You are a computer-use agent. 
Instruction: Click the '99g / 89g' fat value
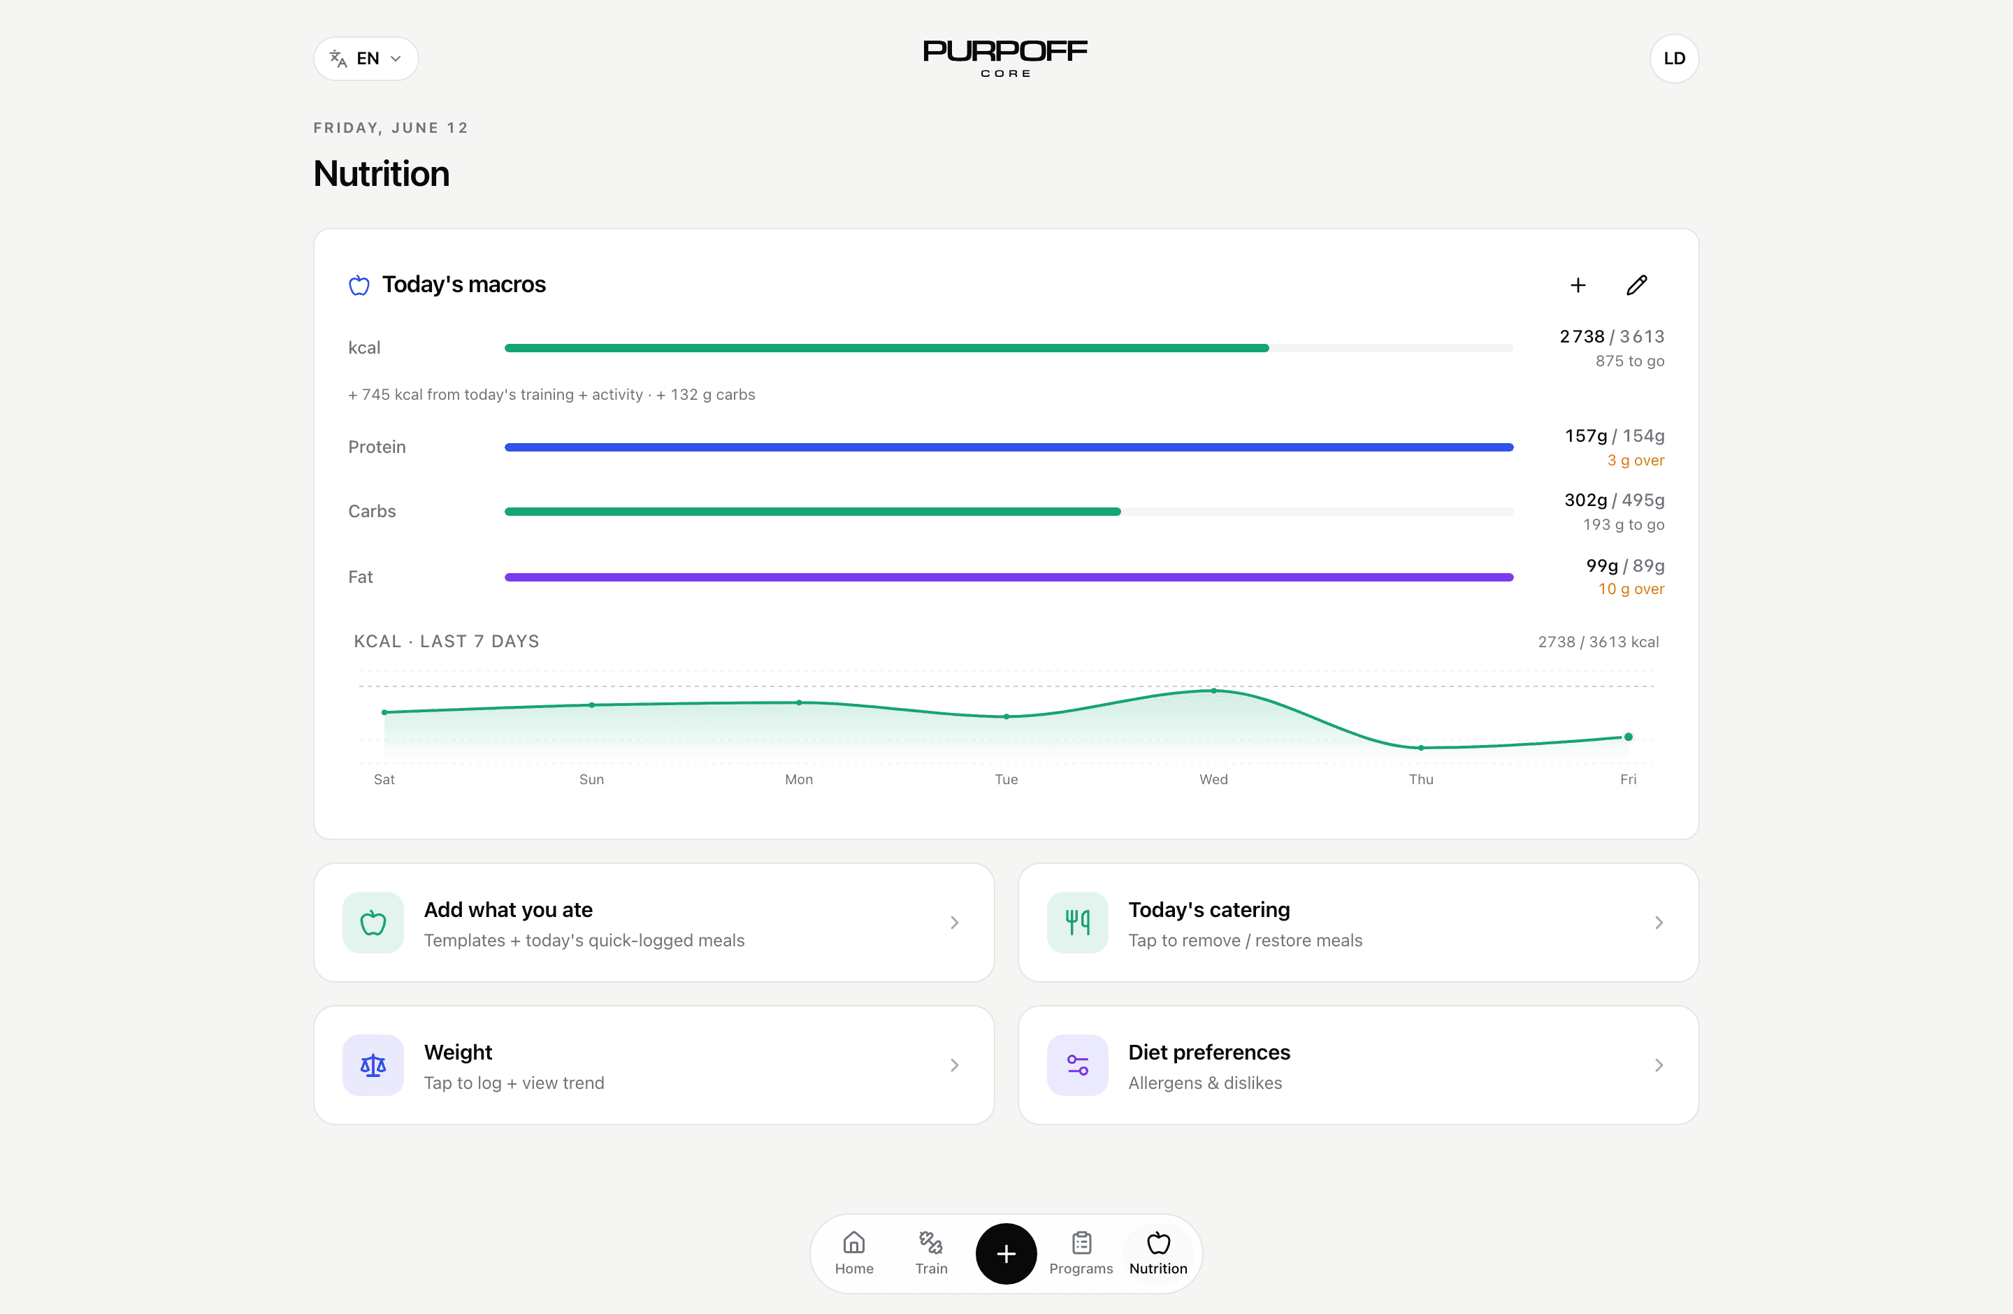(1625, 565)
